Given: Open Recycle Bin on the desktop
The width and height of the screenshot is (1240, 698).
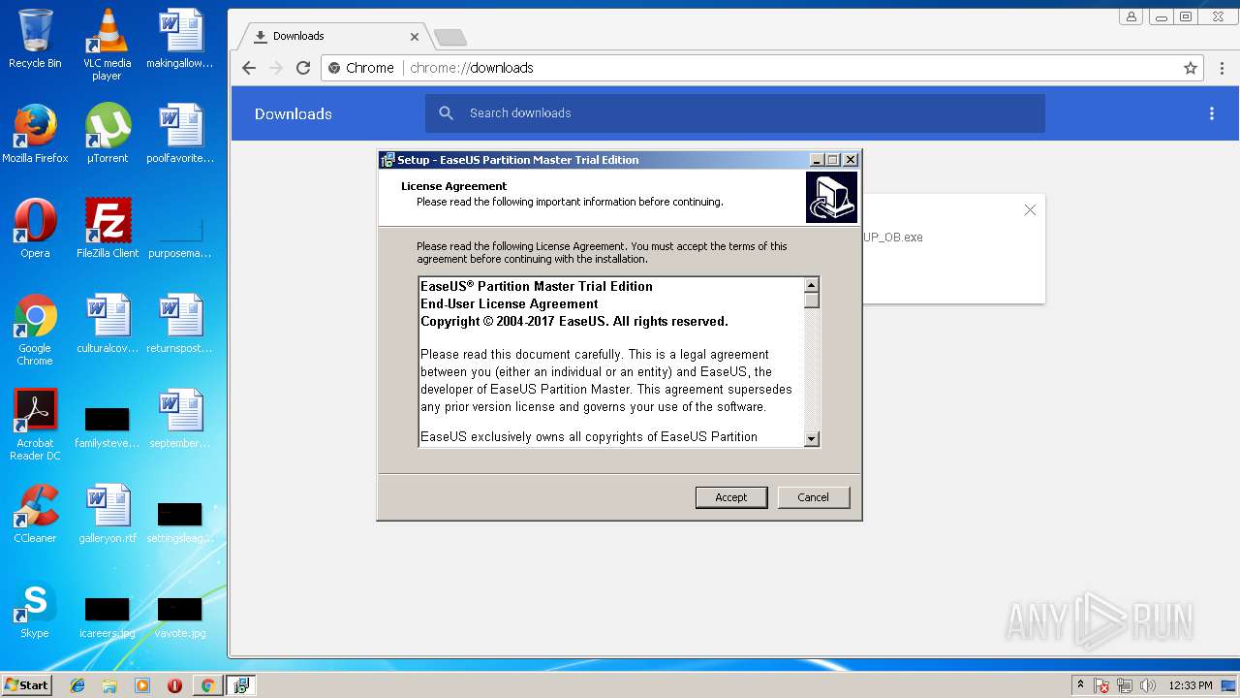Looking at the screenshot, I should coord(35,39).
